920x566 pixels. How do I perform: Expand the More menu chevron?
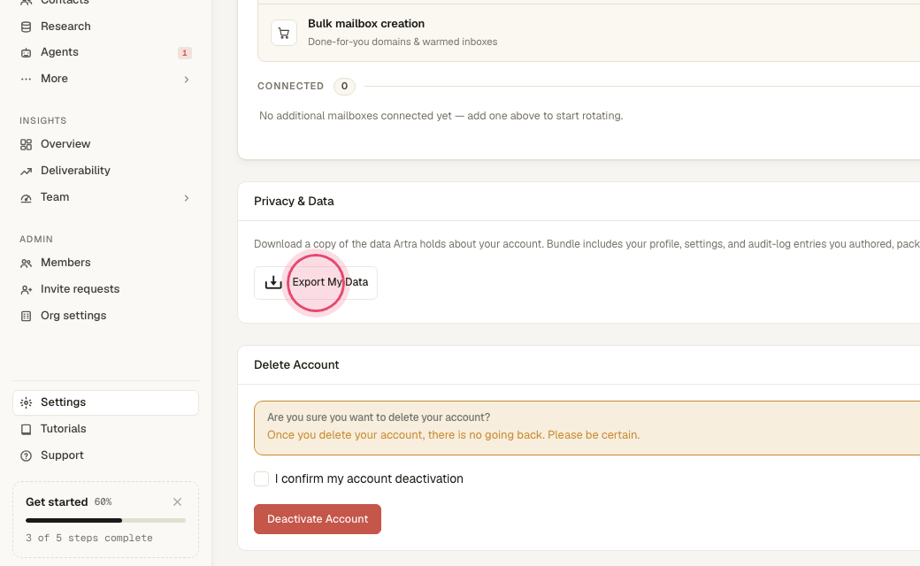coord(187,80)
